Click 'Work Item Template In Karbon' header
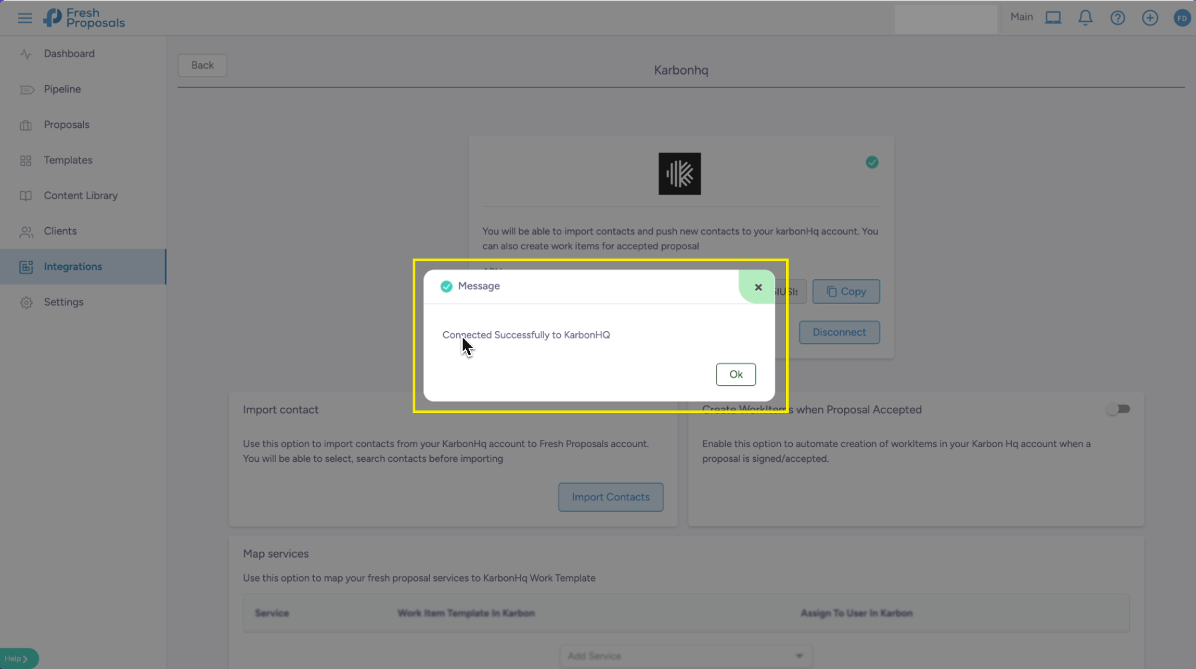 [466, 613]
